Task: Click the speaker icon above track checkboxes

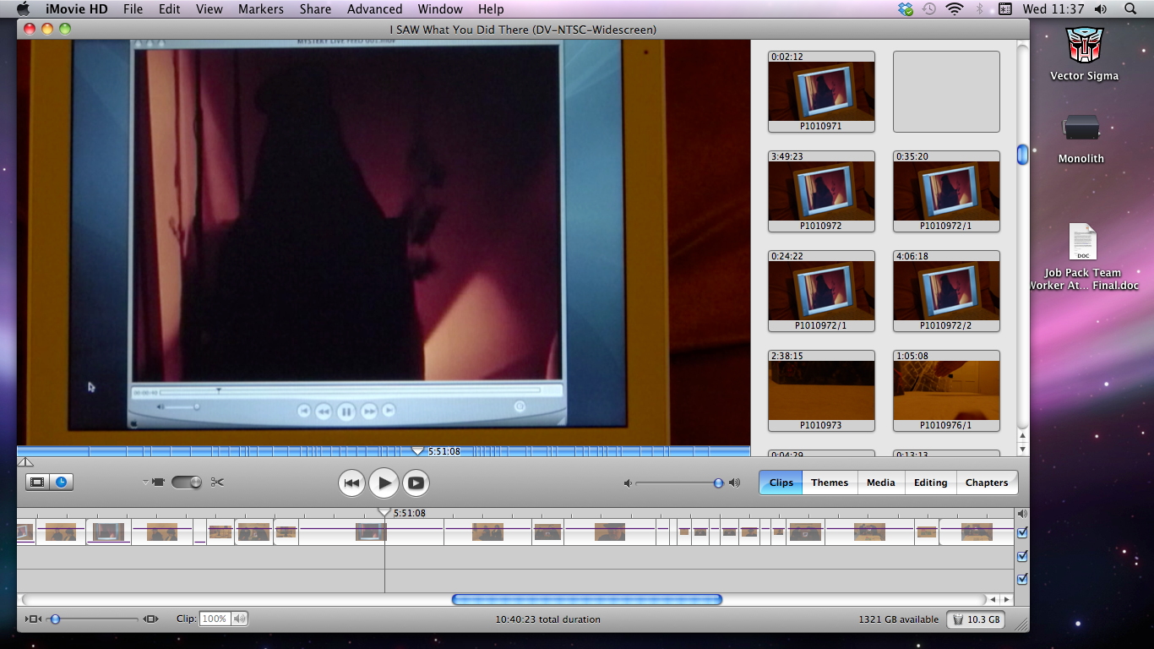Action: (x=1022, y=514)
